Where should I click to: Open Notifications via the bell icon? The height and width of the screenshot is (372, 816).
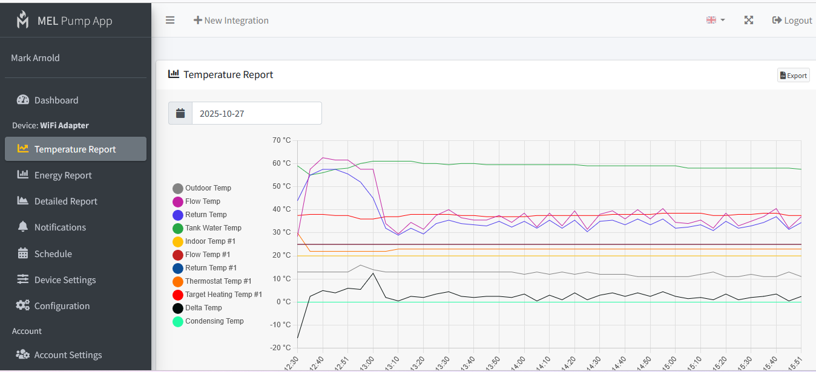(x=23, y=227)
